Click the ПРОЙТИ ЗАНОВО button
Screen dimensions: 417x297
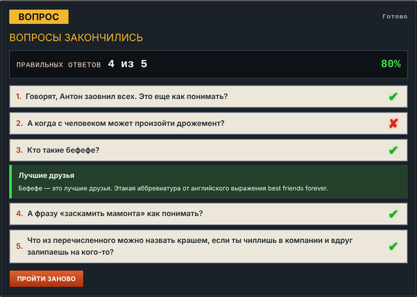pos(46,279)
